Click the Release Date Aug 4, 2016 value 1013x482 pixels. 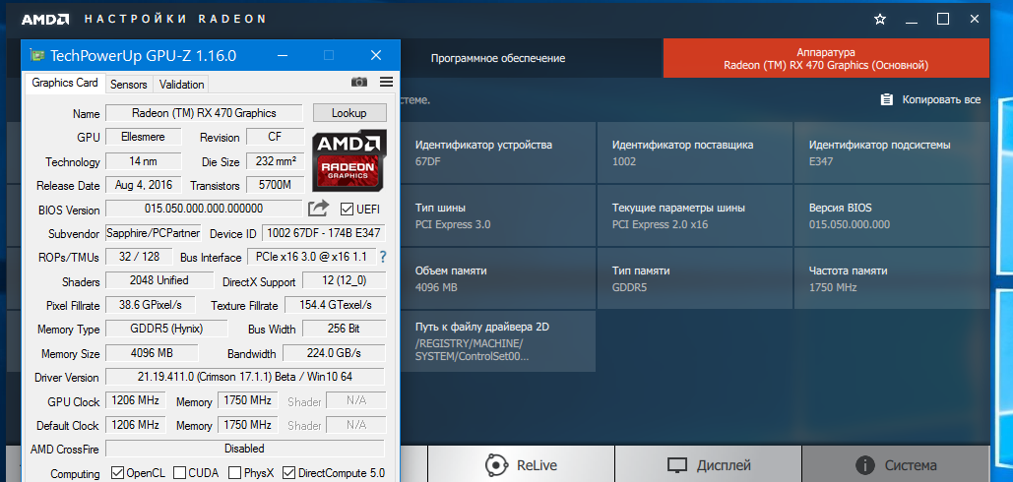143,185
